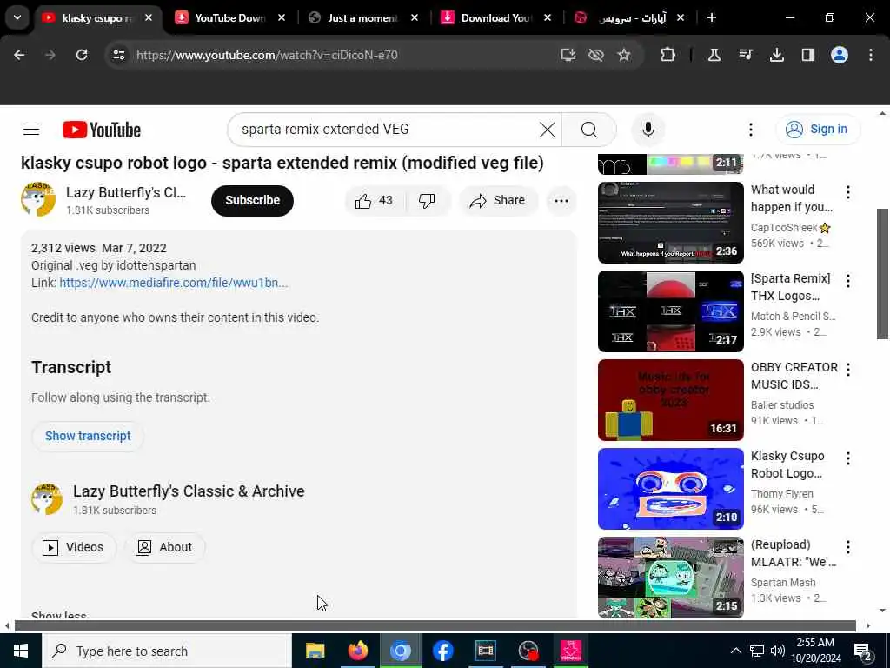Switch to 'Just a moment' tab

tap(362, 18)
